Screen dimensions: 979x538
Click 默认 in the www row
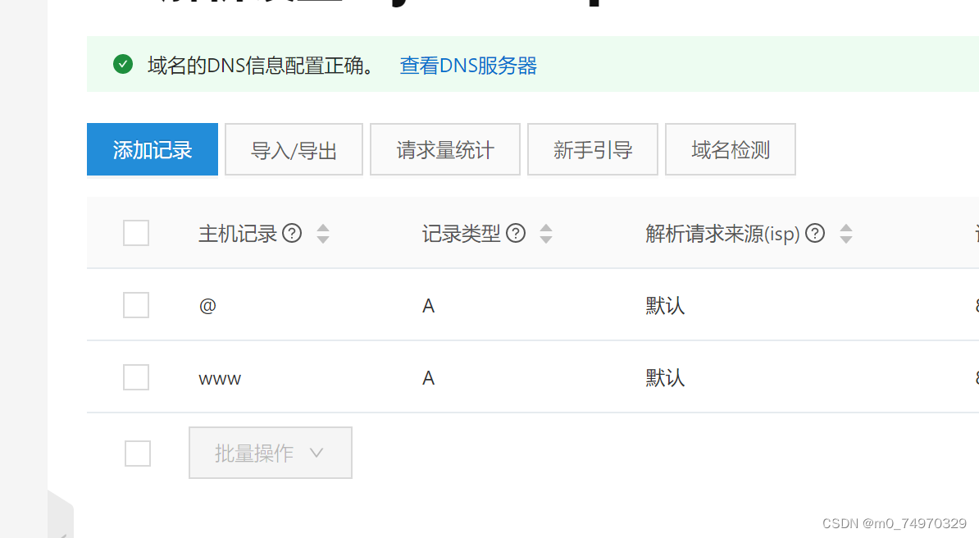coord(665,378)
